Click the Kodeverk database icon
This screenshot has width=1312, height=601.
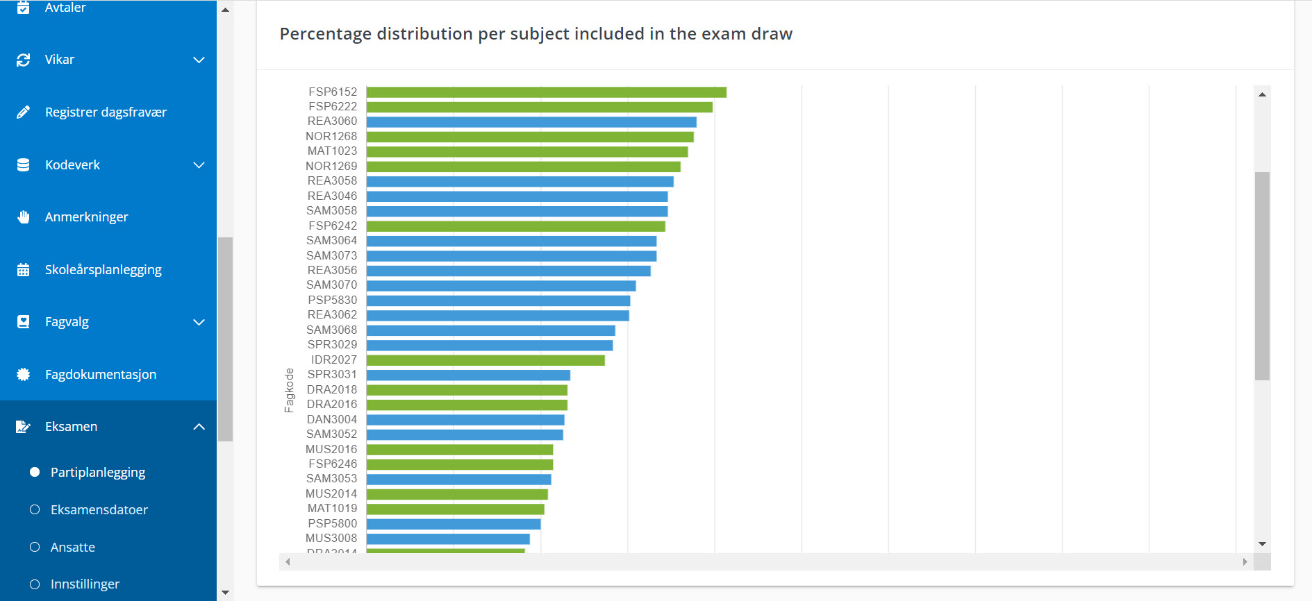pyautogui.click(x=24, y=165)
